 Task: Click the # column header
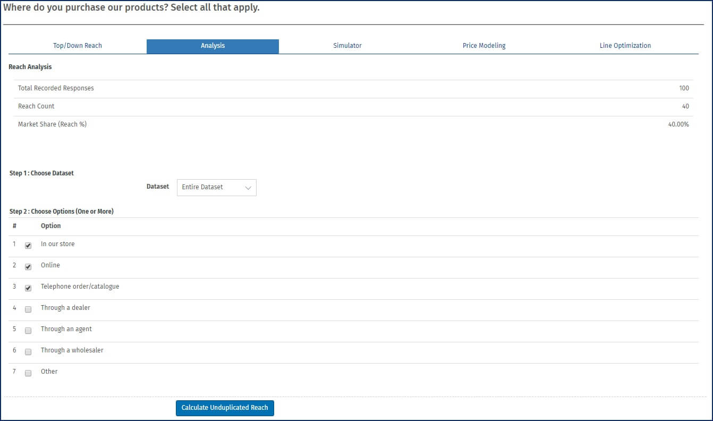pos(14,226)
